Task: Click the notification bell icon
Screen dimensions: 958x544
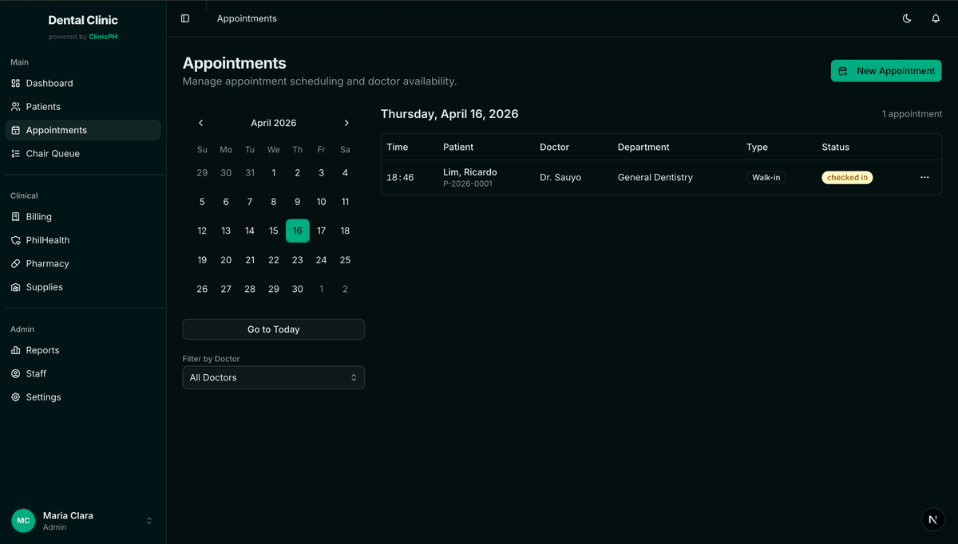Action: click(936, 18)
